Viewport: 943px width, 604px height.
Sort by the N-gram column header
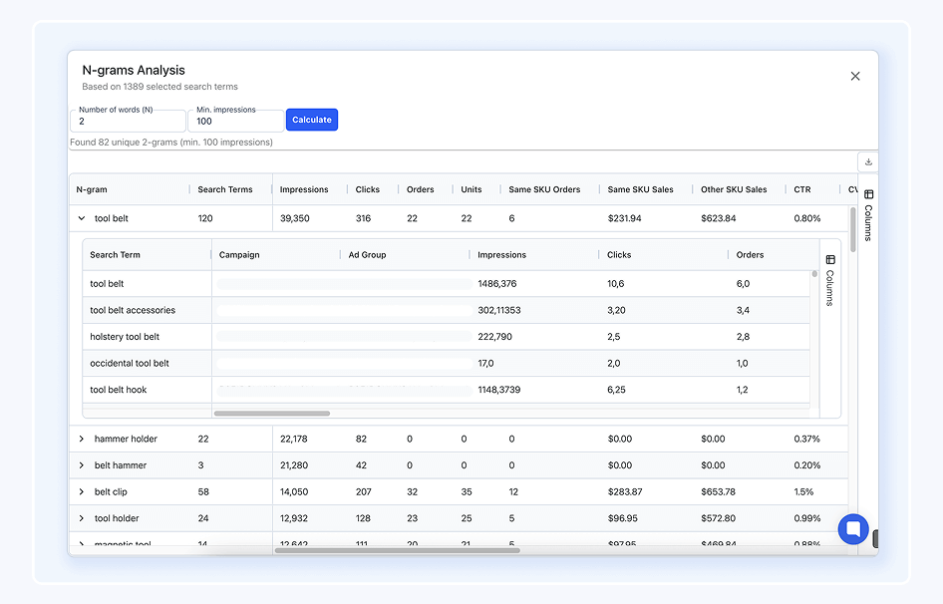tap(92, 189)
